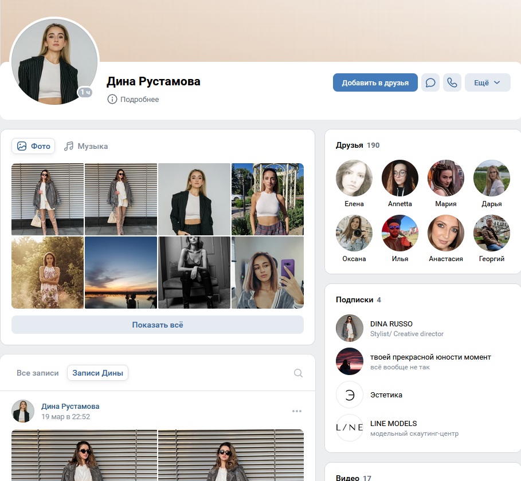Open gazebo outdoor photo thumbnail

(x=268, y=199)
